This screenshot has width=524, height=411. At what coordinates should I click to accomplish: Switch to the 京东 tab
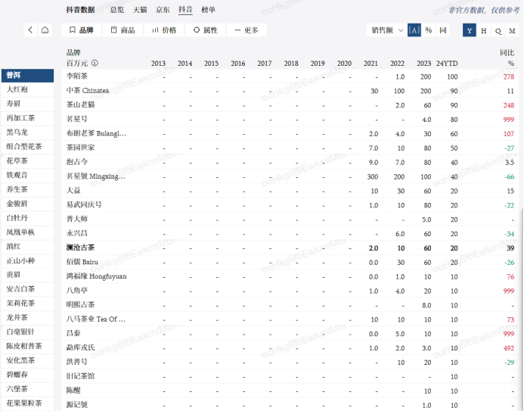pos(163,10)
